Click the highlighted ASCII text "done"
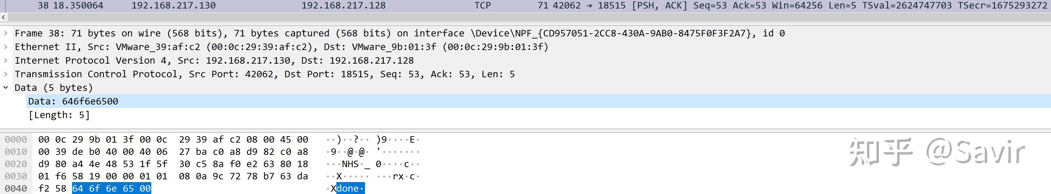 click(348, 188)
